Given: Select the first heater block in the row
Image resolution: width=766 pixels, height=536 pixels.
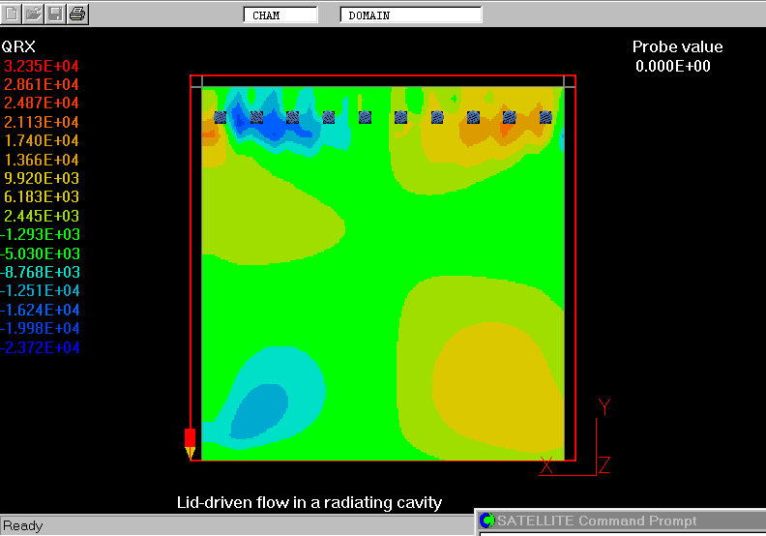Looking at the screenshot, I should pyautogui.click(x=221, y=117).
